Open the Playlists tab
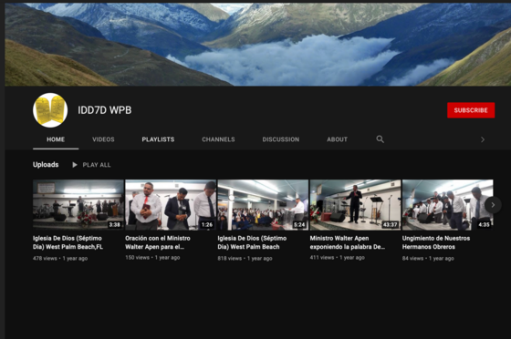The width and height of the screenshot is (511, 339). point(158,139)
